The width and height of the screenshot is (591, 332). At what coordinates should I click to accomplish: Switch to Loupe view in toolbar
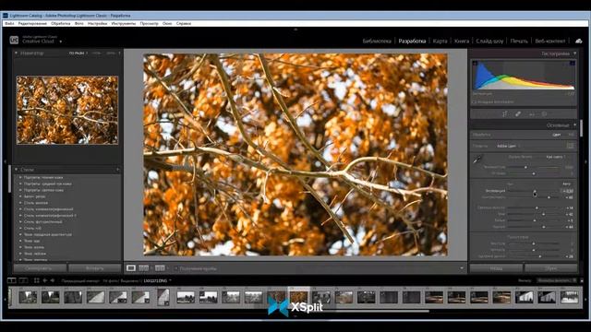(131, 268)
